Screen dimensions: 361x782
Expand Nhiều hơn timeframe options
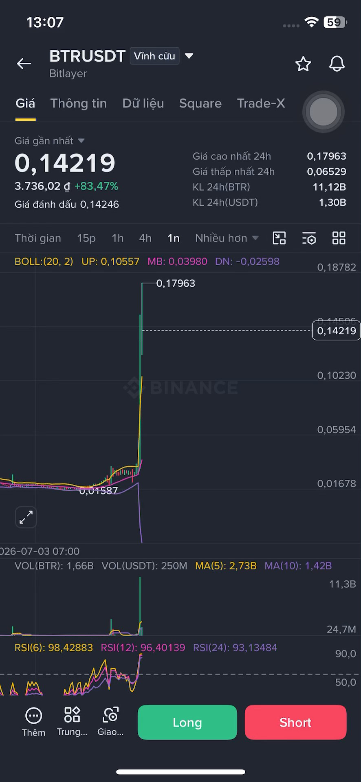tap(227, 238)
